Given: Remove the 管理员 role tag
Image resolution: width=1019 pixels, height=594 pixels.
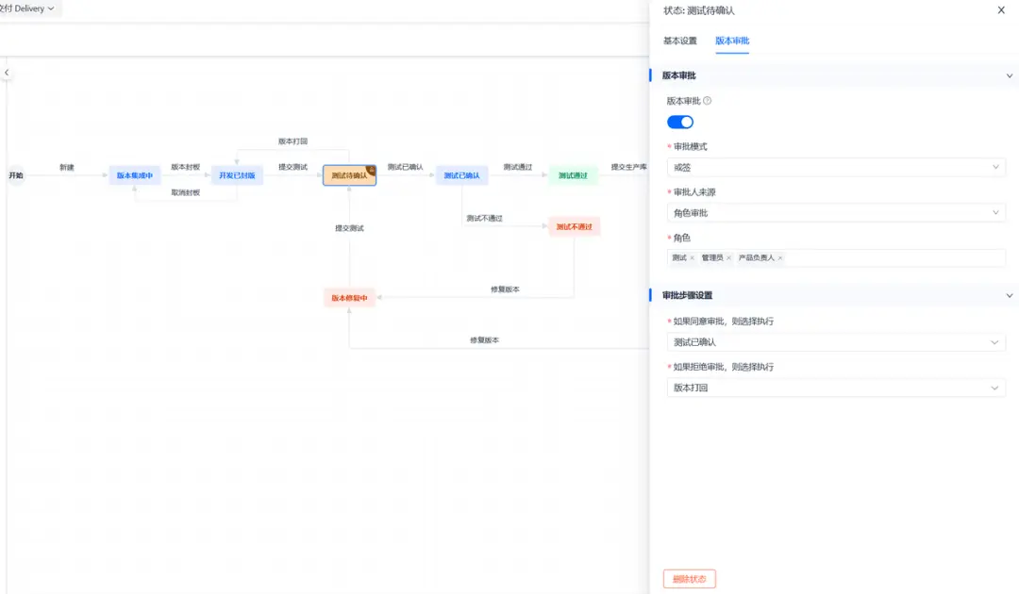Looking at the screenshot, I should point(728,257).
